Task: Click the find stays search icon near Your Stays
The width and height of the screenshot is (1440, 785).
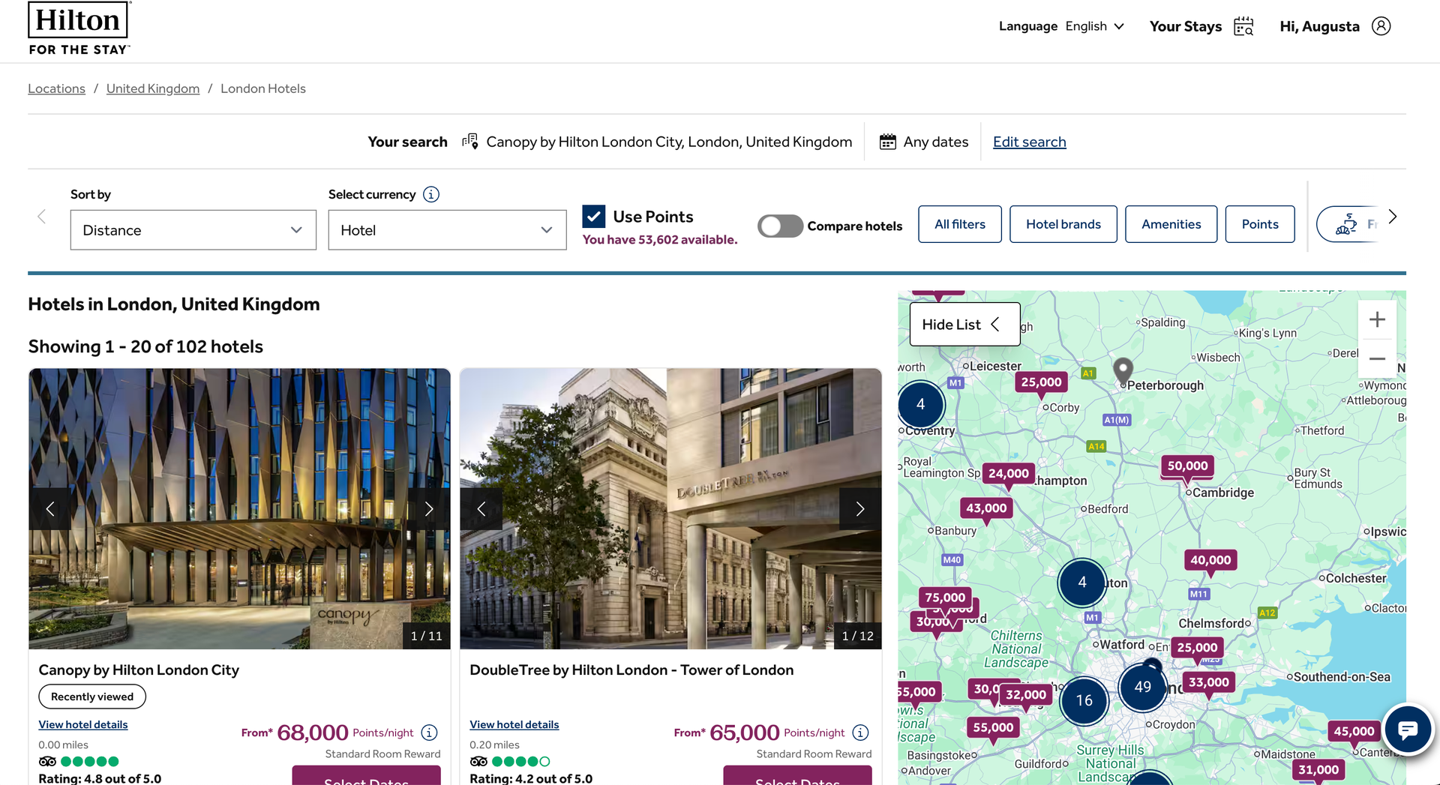Action: coord(1243,25)
